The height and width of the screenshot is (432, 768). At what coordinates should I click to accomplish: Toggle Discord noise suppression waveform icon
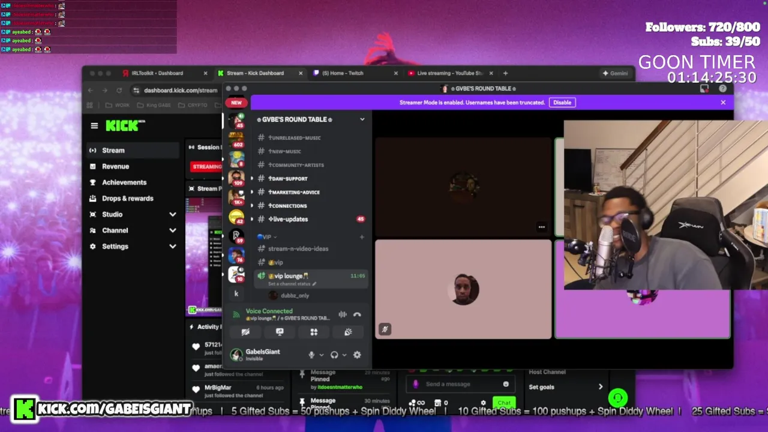click(x=343, y=314)
